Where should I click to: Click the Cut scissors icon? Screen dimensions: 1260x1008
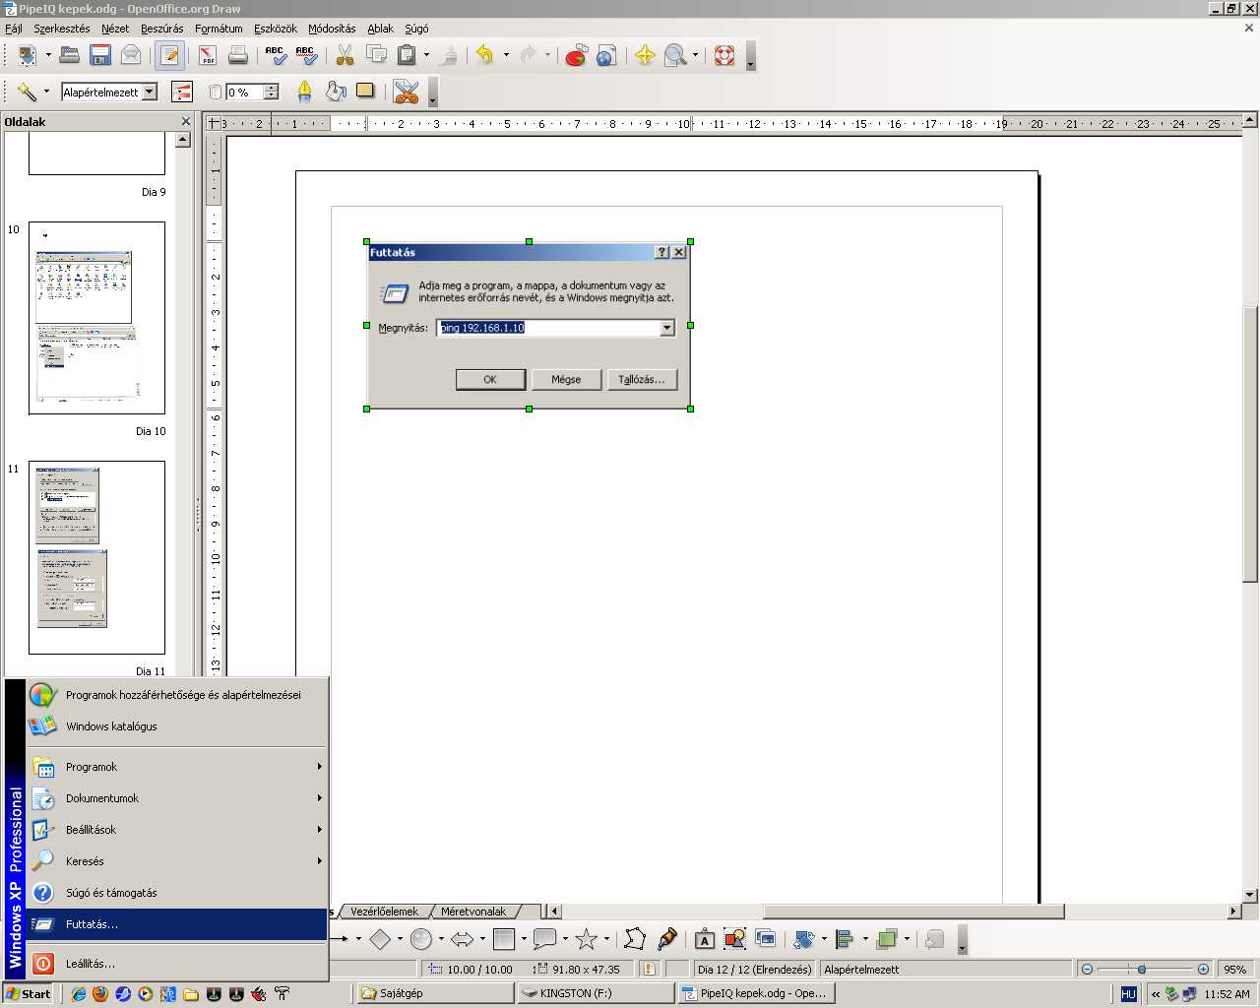[x=345, y=55]
